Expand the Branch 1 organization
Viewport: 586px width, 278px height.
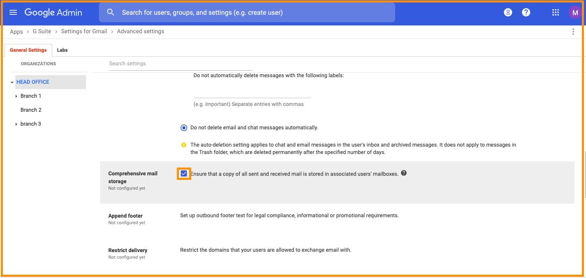[x=16, y=96]
